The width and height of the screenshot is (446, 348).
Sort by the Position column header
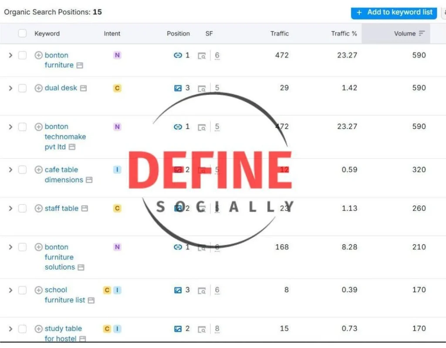click(178, 34)
